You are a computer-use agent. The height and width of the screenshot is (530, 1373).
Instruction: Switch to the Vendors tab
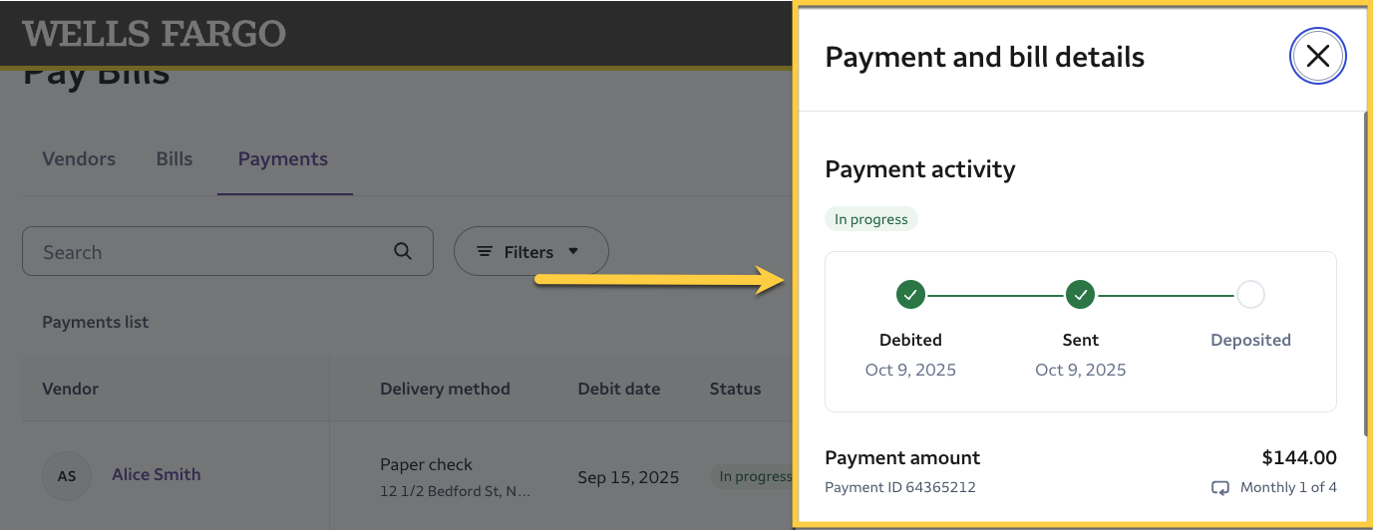[79, 159]
